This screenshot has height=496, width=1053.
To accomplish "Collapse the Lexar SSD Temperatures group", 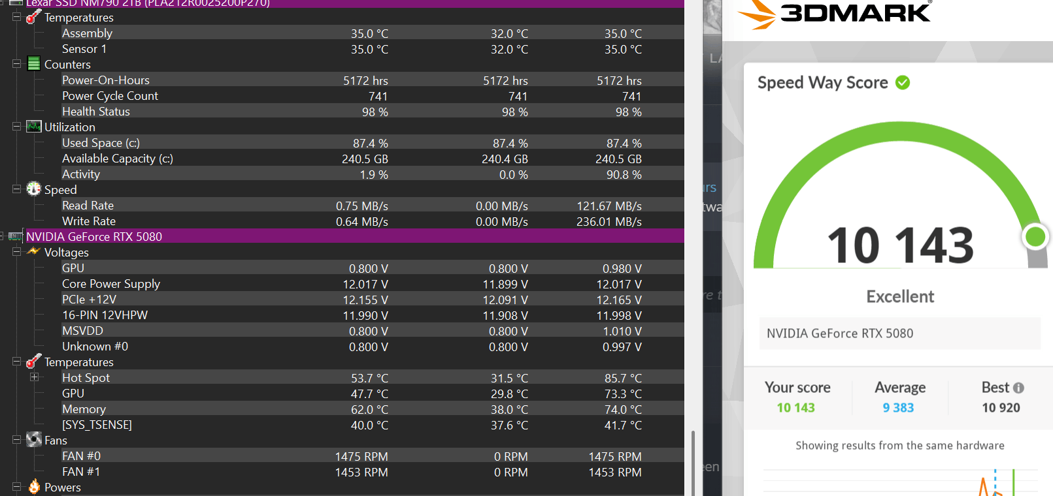I will [x=17, y=17].
